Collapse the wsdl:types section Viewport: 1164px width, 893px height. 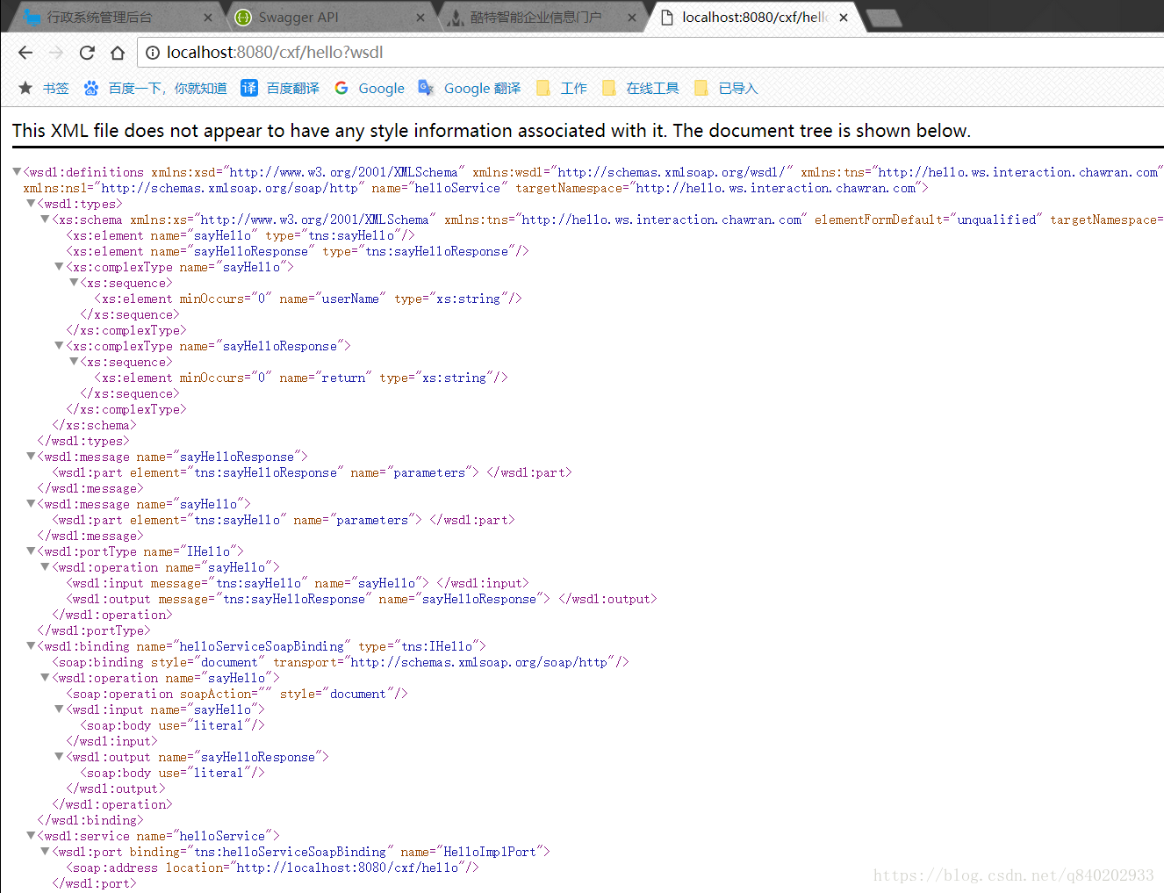30,204
